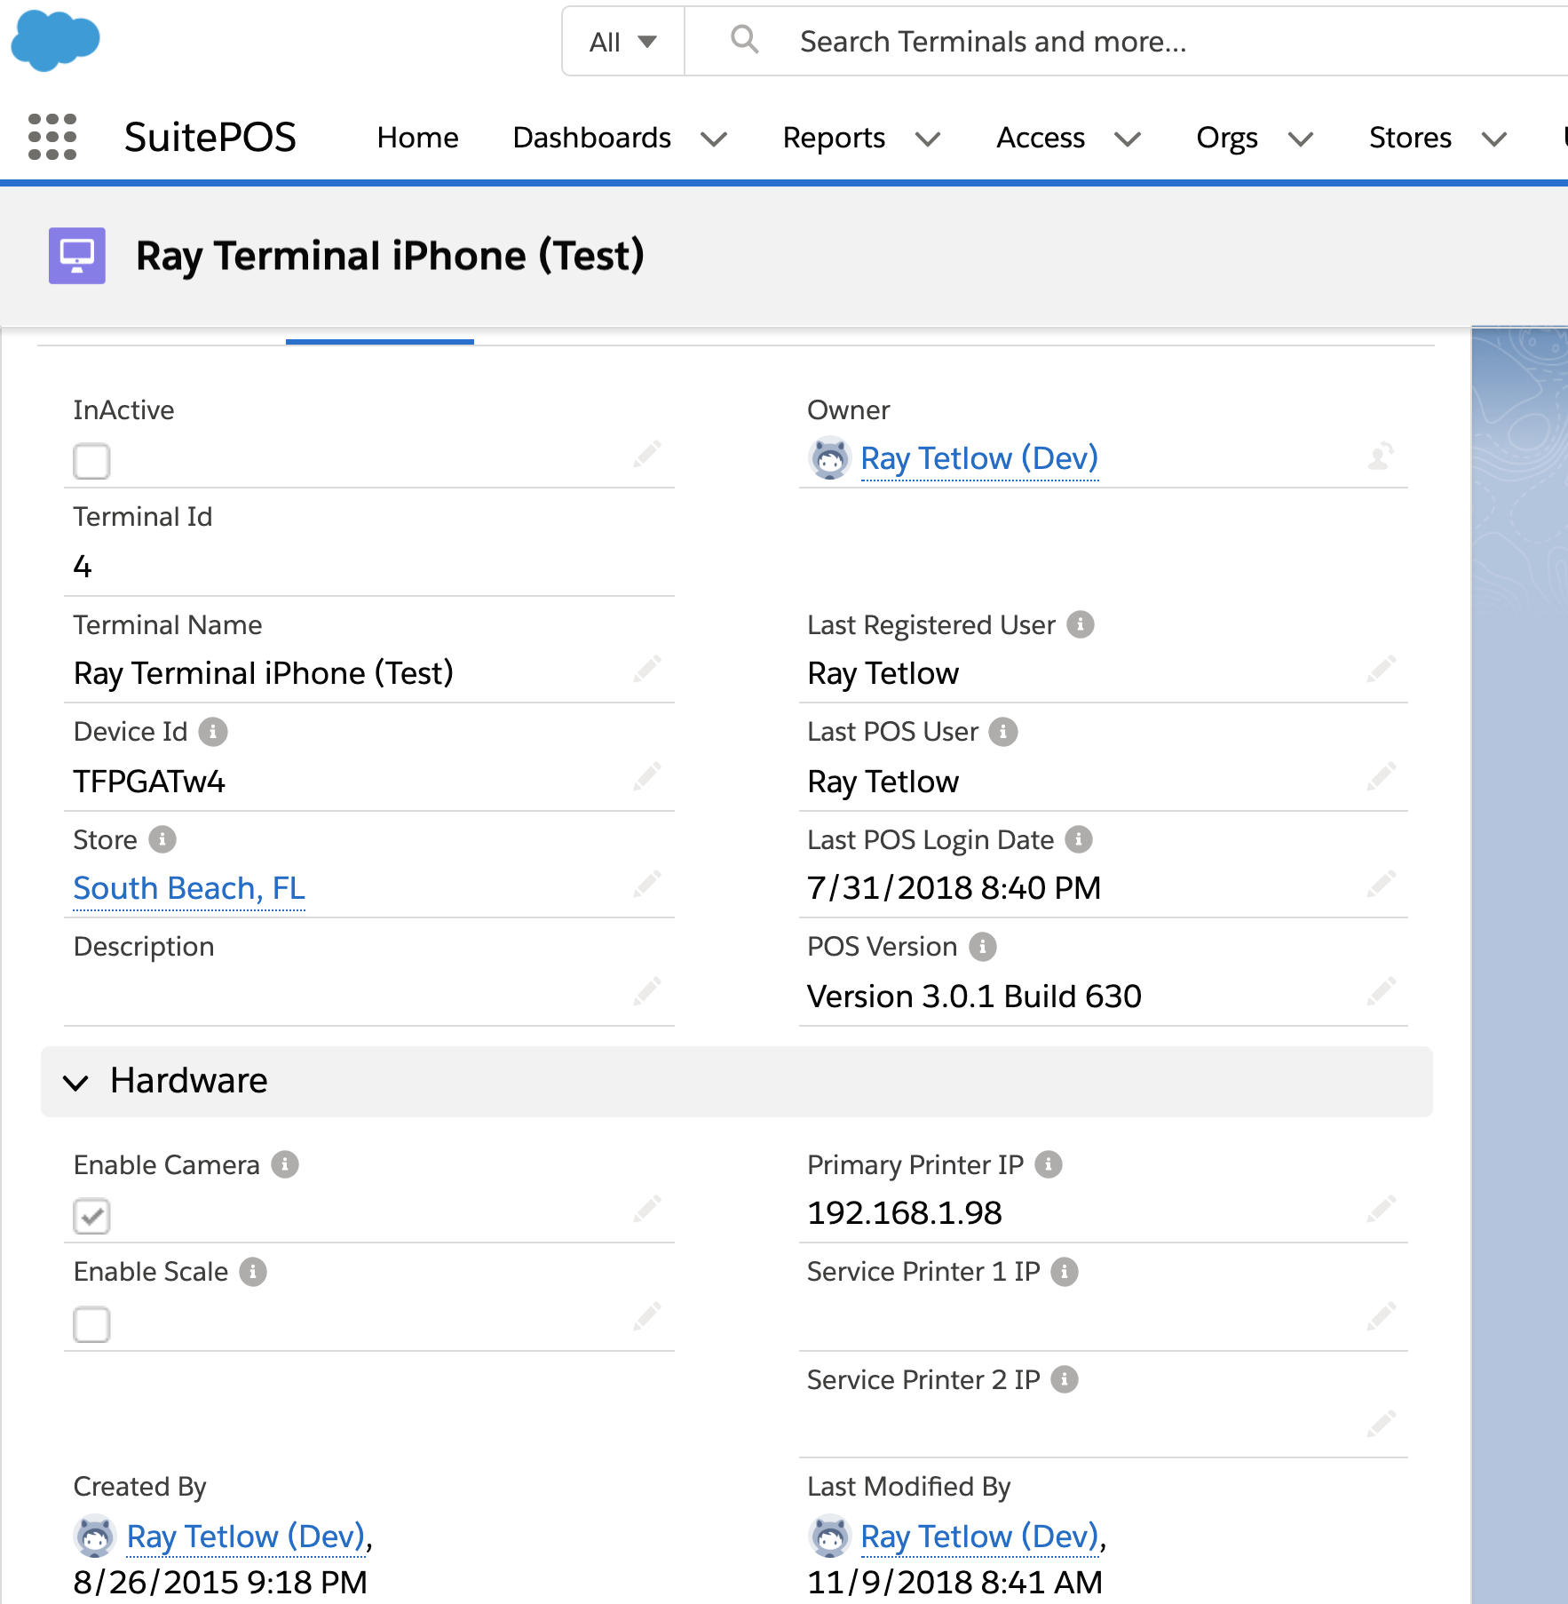The width and height of the screenshot is (1568, 1604).
Task: Click the Salesforce cloud logo
Action: pyautogui.click(x=55, y=40)
